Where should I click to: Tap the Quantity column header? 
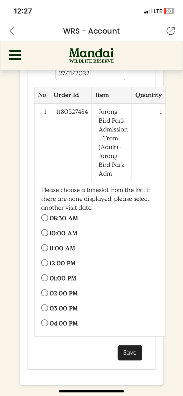148,95
